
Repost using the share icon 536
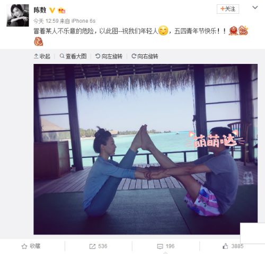(98, 246)
